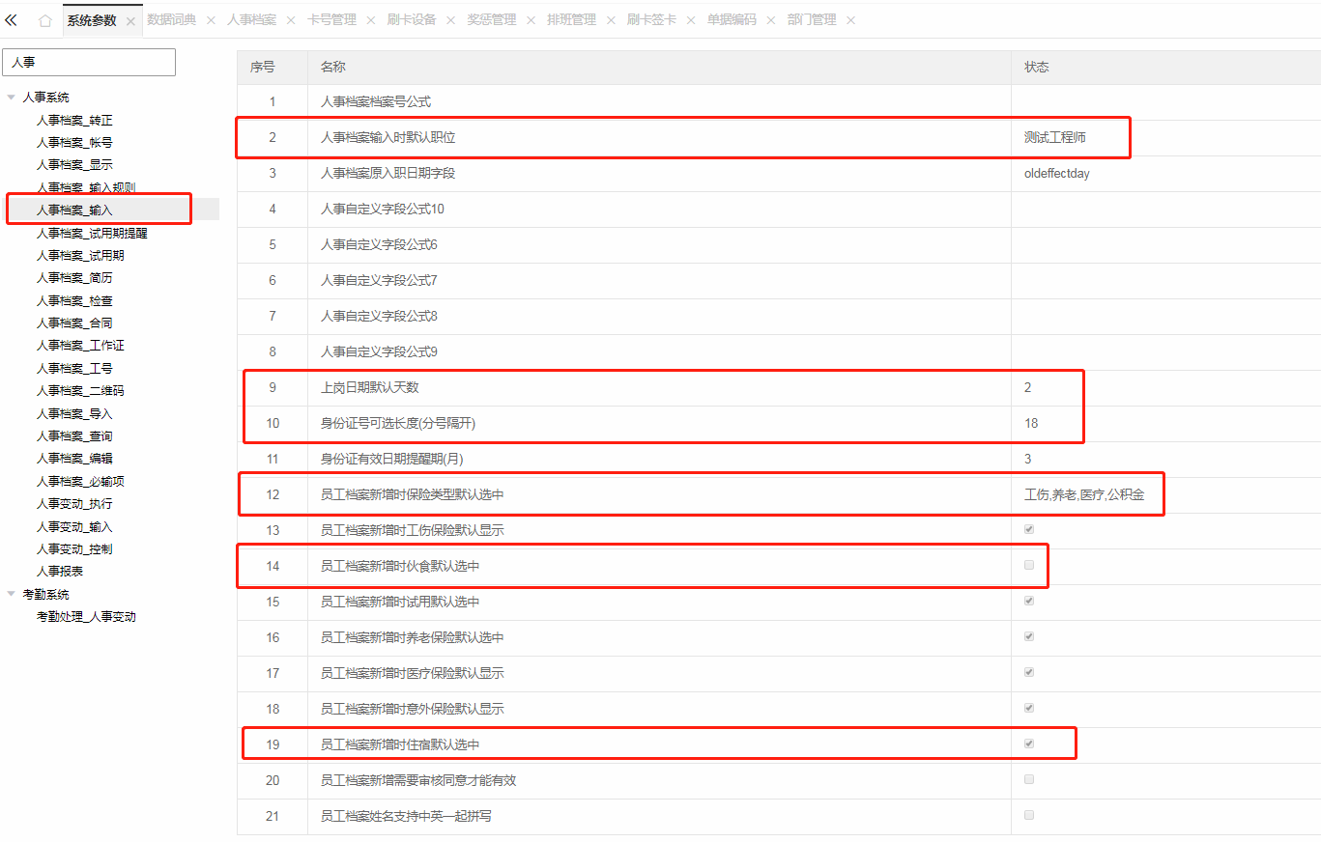Close the 系统参数 tab
Viewport: 1321px width, 842px height.
(x=130, y=20)
